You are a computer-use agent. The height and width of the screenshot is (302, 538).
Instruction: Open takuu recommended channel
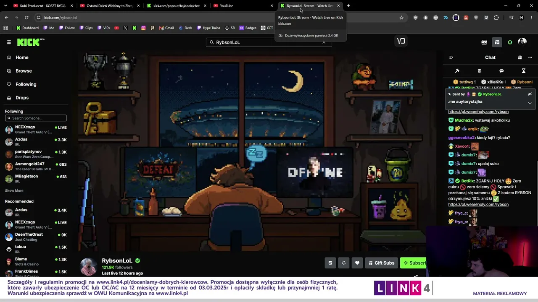36,249
